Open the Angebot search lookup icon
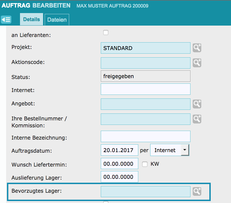 click(197, 104)
